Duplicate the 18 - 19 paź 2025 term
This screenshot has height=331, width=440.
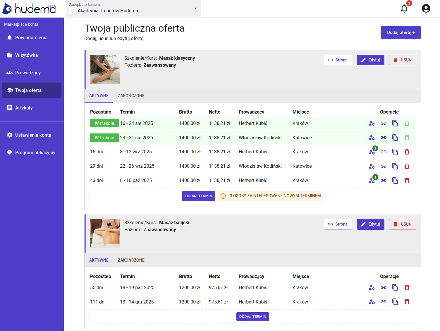click(395, 288)
